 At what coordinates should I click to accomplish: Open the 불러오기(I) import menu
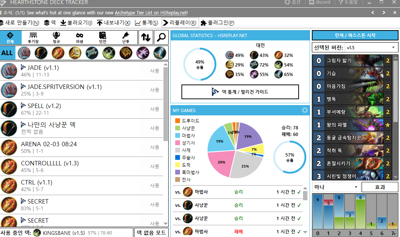coord(76,23)
